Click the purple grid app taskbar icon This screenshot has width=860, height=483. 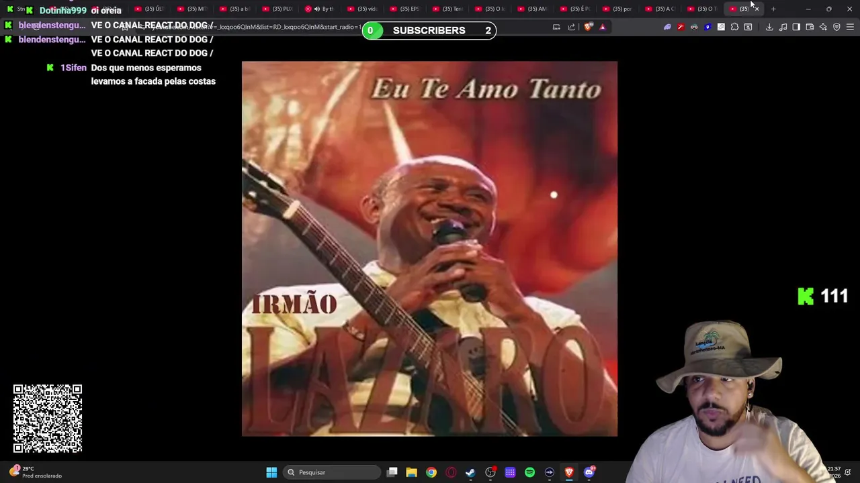click(x=510, y=472)
